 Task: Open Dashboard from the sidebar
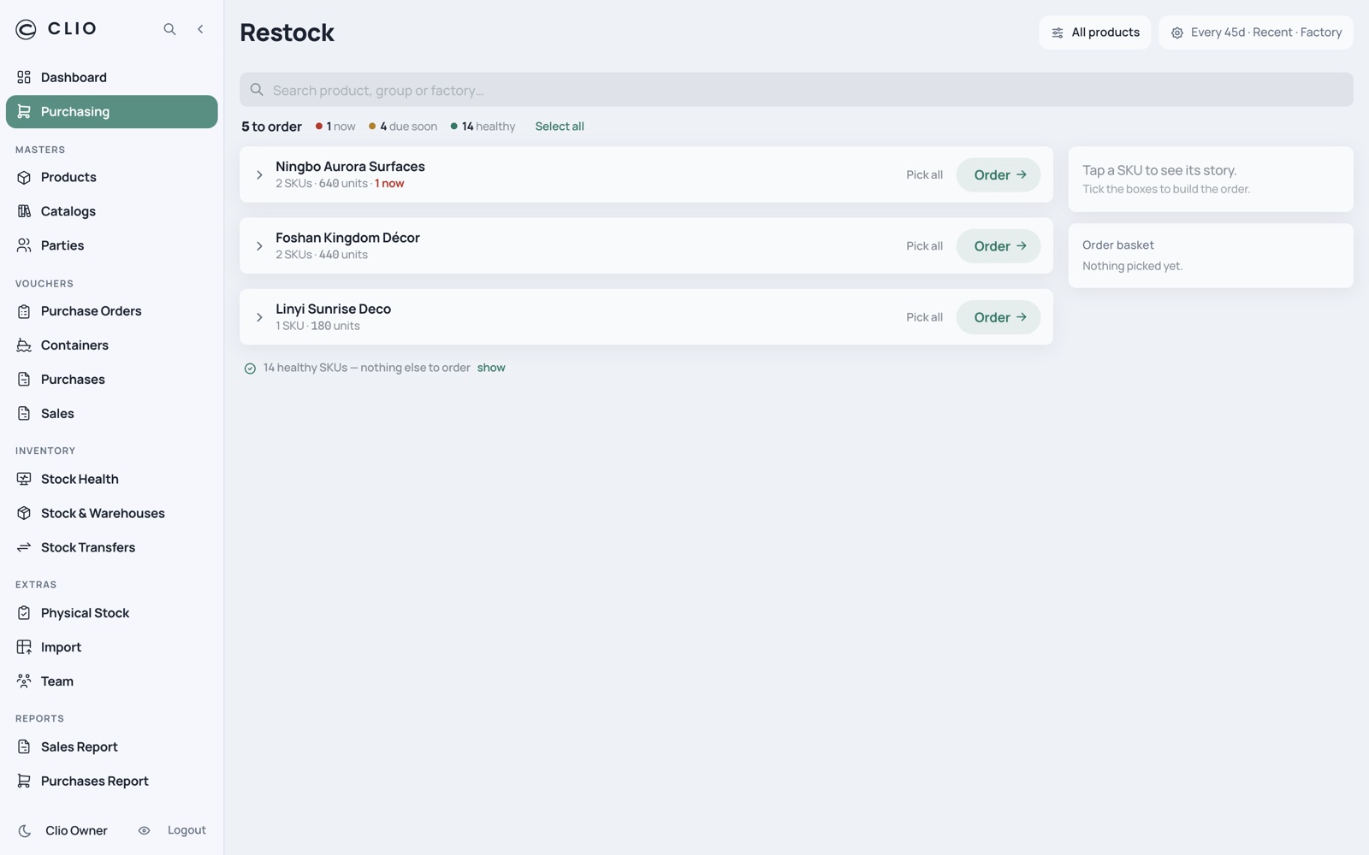pyautogui.click(x=111, y=77)
